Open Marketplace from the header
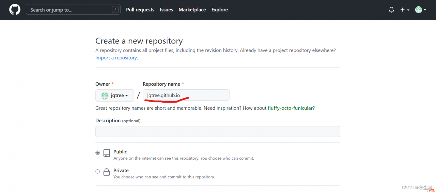Image resolution: width=436 pixels, height=192 pixels. coord(192,10)
